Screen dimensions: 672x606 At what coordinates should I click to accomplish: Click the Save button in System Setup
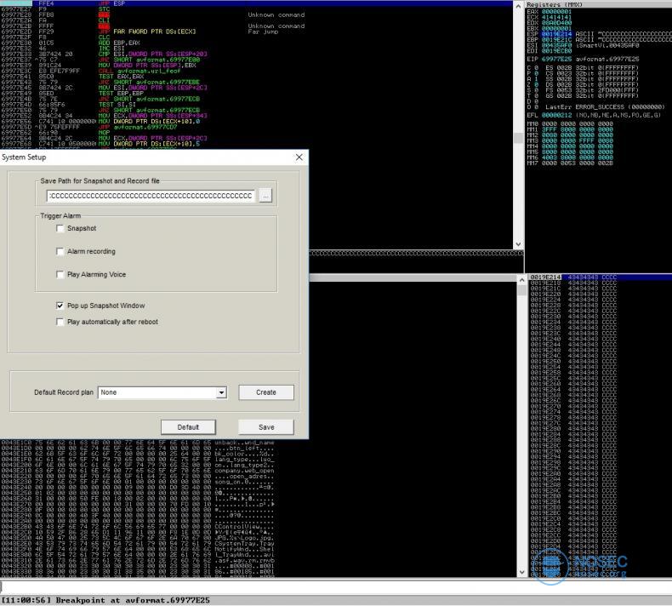point(266,427)
